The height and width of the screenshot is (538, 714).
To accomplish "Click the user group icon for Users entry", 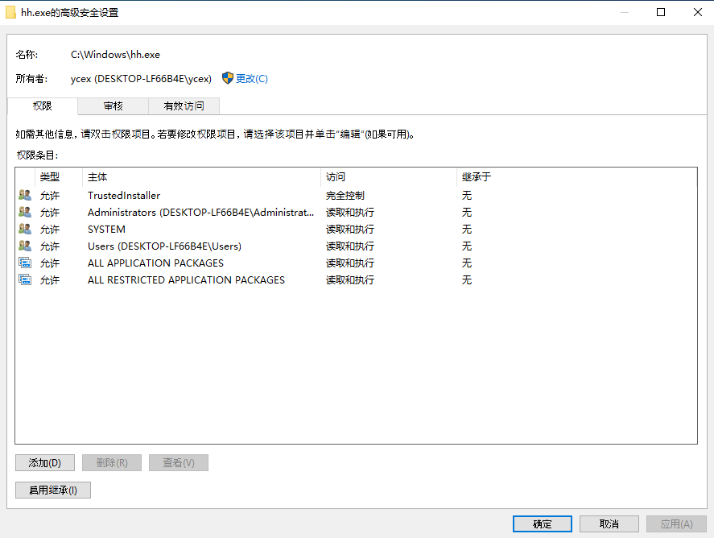I will tap(25, 246).
